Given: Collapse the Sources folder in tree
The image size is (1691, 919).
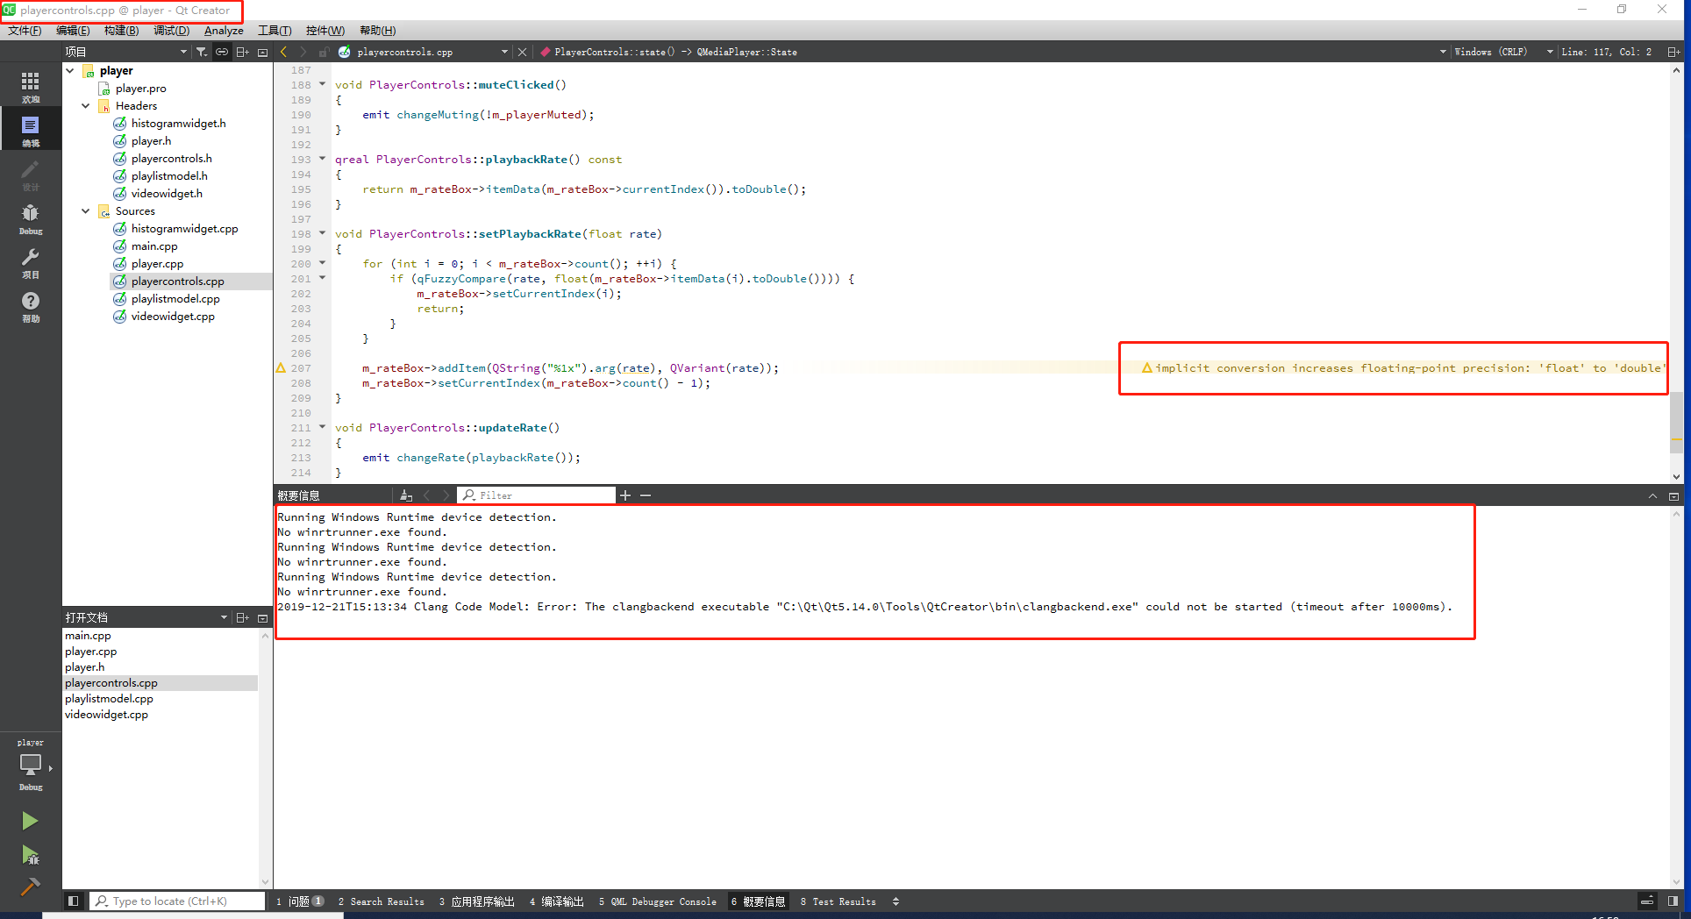Looking at the screenshot, I should 85,211.
